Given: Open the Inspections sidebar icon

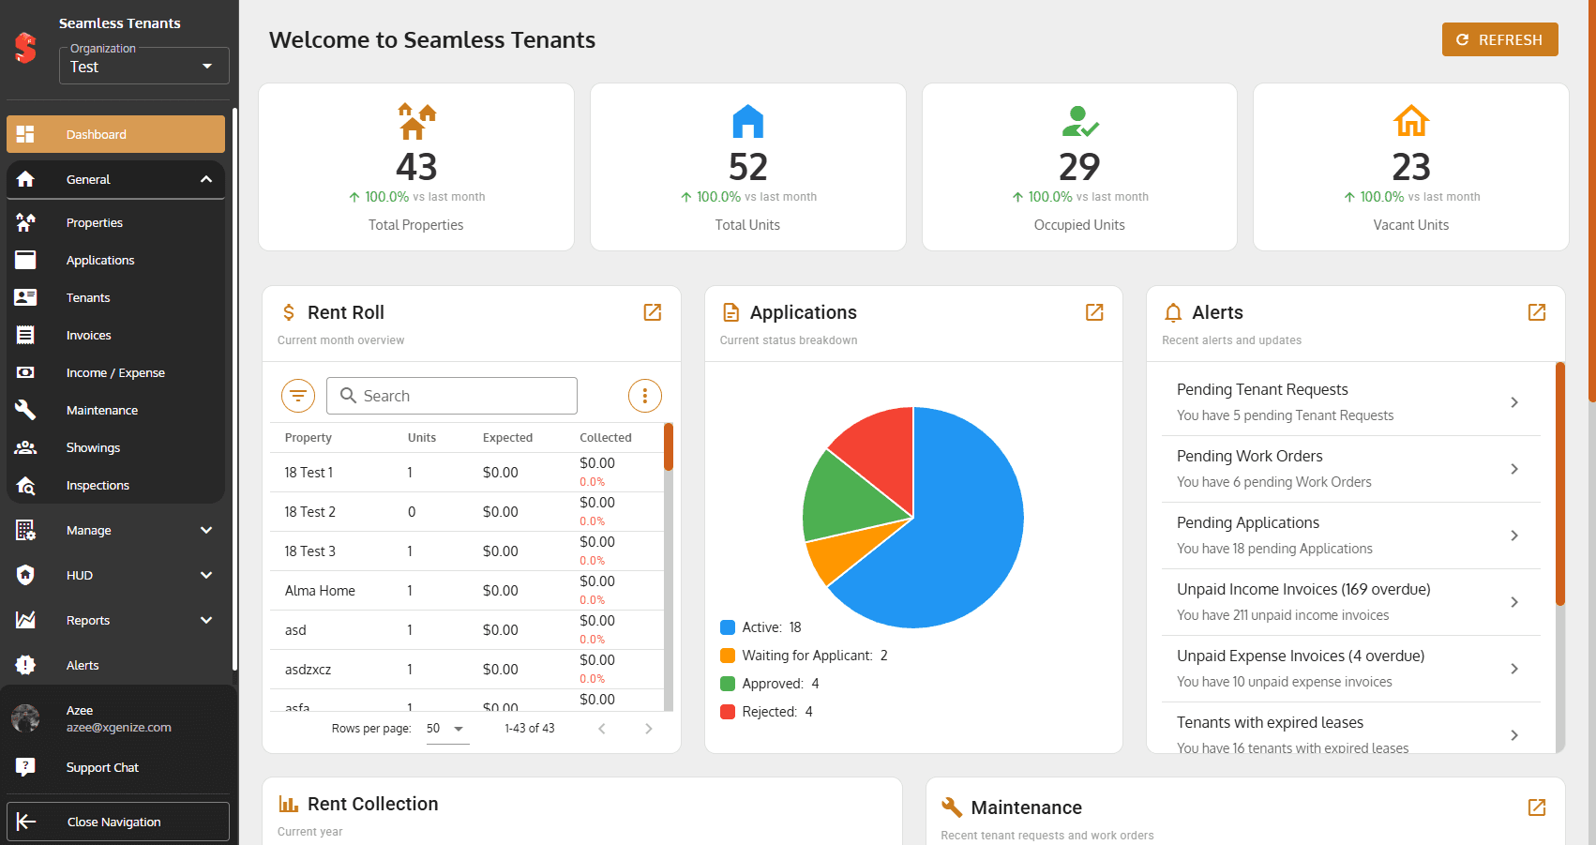Looking at the screenshot, I should click(x=25, y=485).
